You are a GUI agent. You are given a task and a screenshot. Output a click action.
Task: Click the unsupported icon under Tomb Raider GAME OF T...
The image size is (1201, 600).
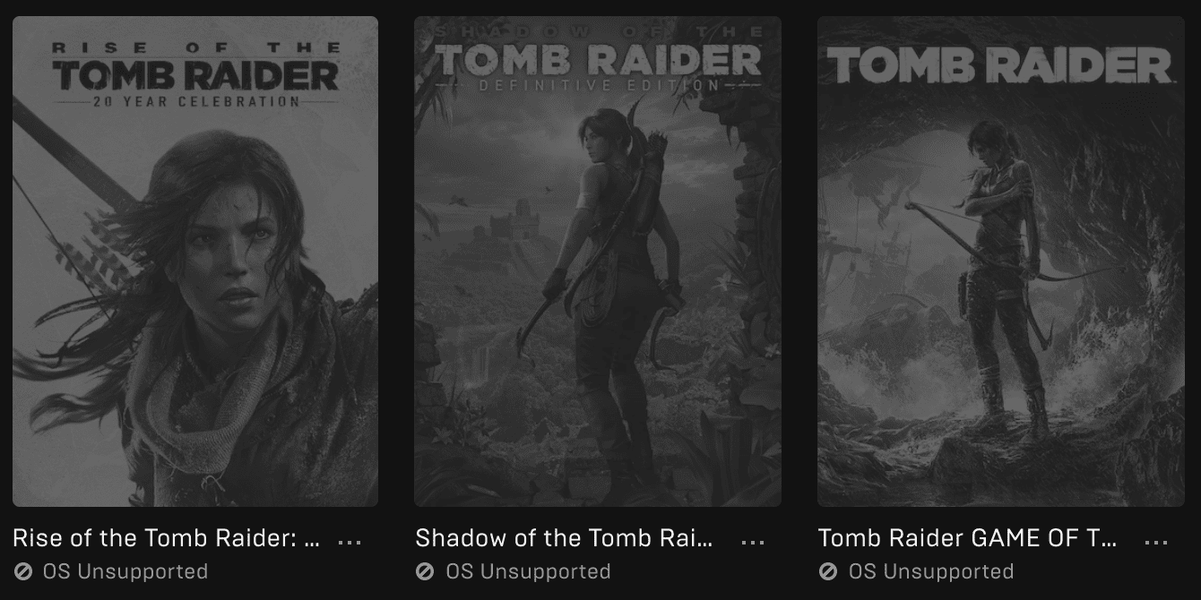pyautogui.click(x=829, y=571)
